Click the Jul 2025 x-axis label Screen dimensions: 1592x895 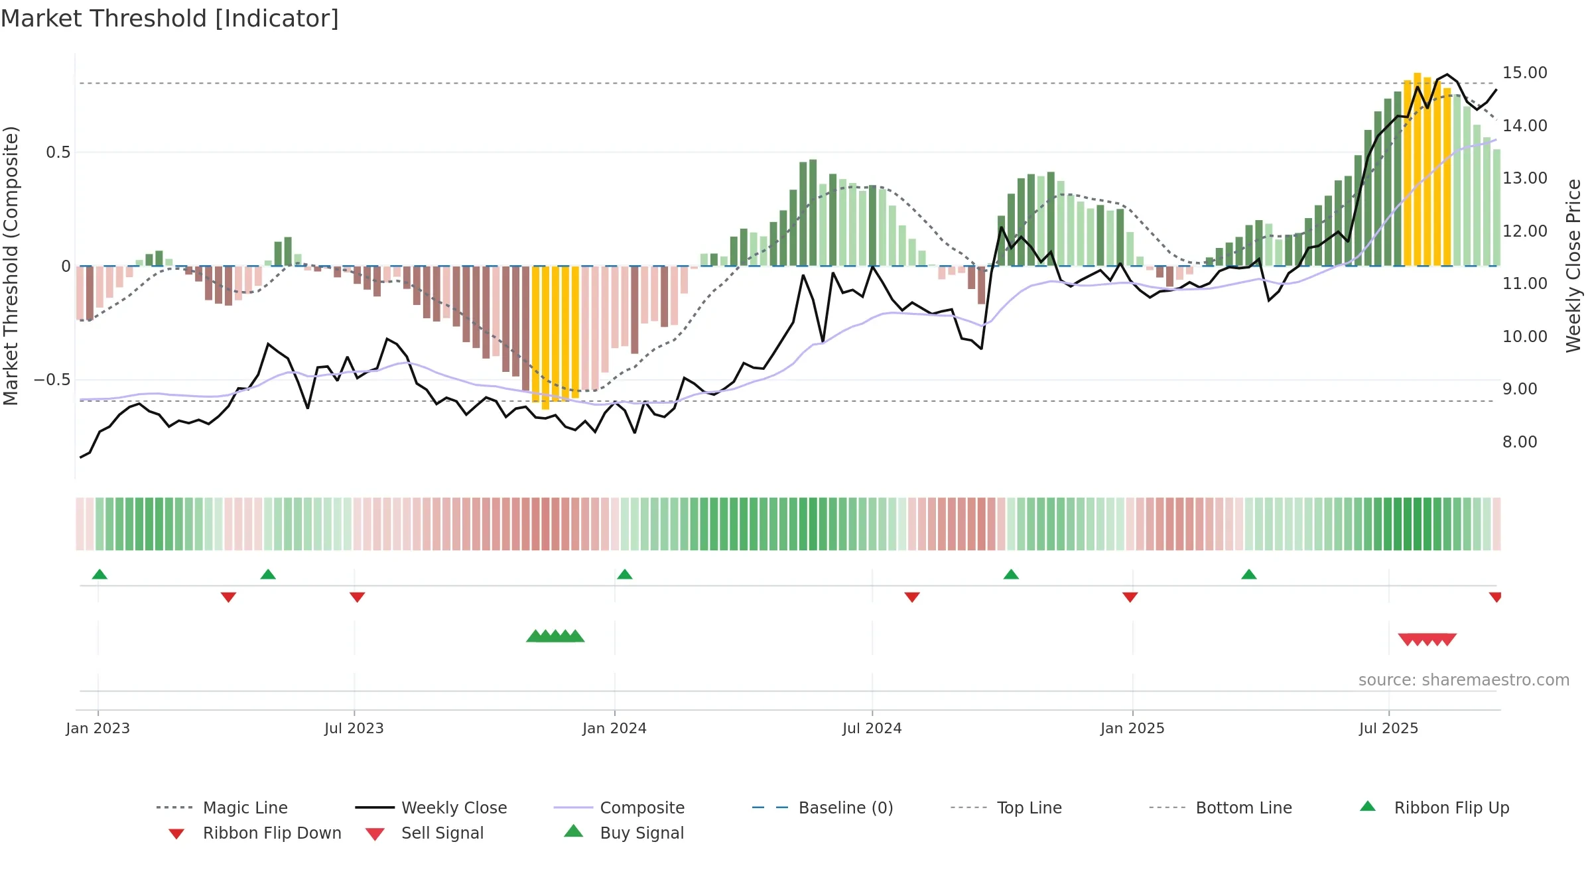[x=1389, y=728]
